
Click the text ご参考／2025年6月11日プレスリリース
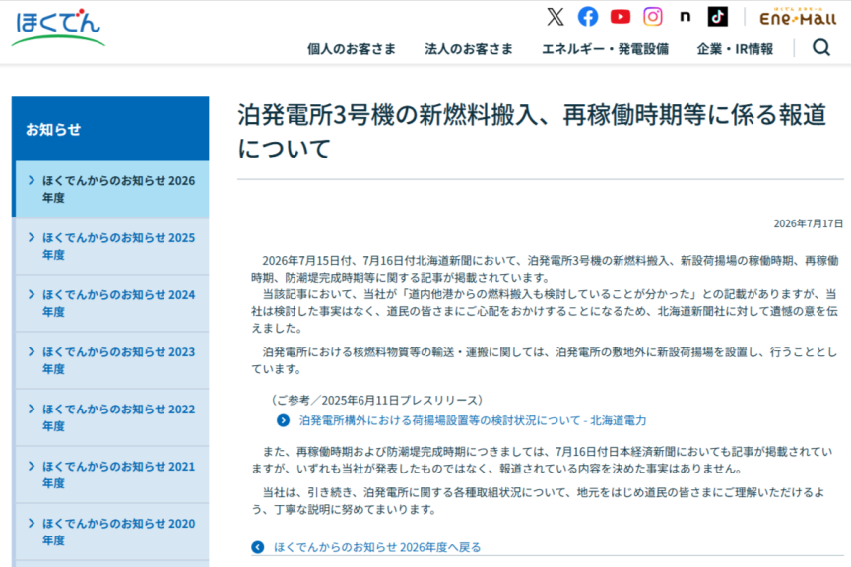pyautogui.click(x=376, y=401)
